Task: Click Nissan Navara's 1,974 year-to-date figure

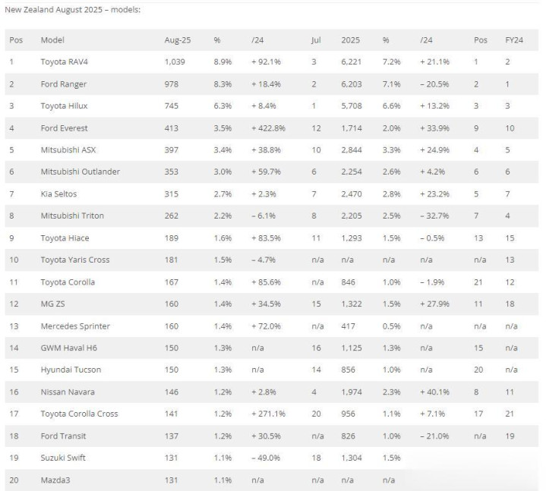Action: [x=352, y=392]
